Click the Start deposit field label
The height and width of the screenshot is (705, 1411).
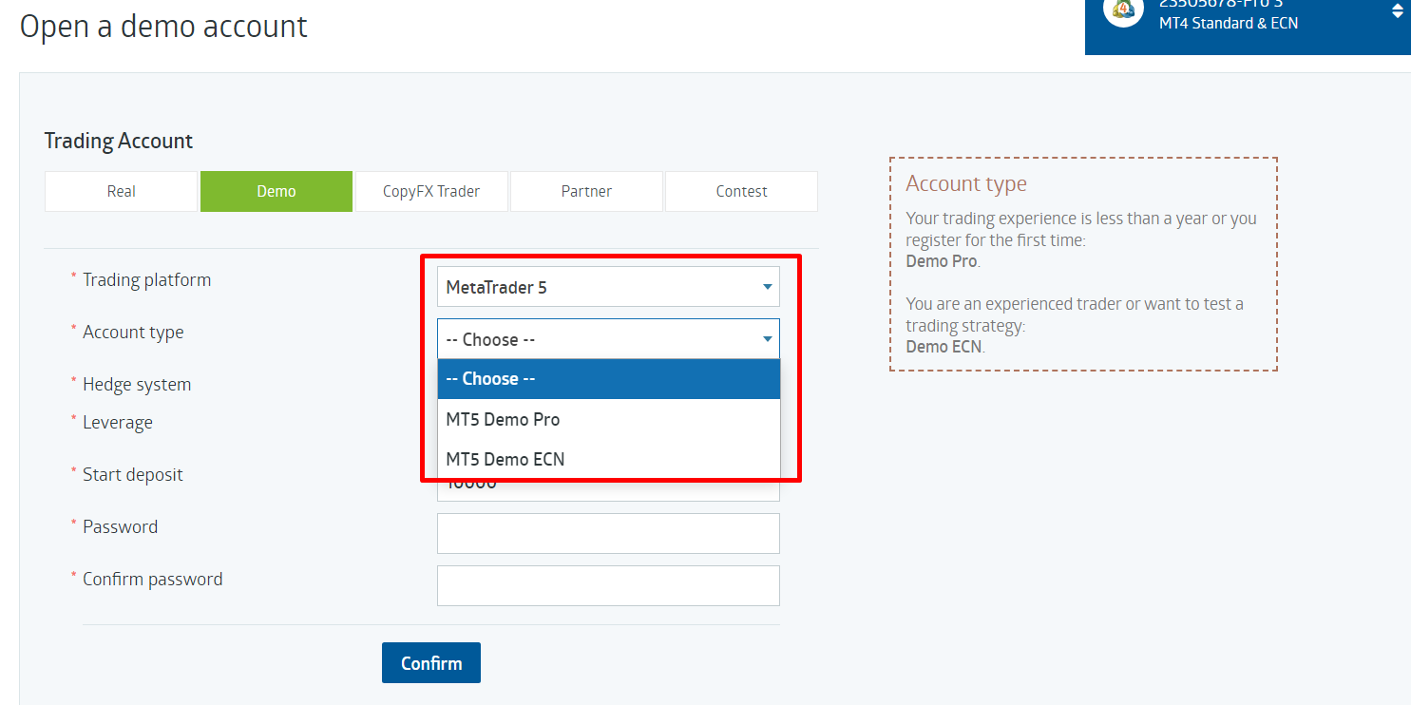pyautogui.click(x=133, y=475)
